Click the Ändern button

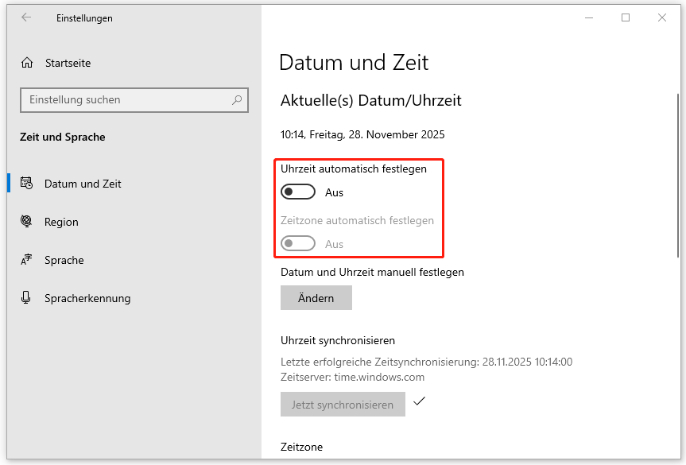(316, 298)
